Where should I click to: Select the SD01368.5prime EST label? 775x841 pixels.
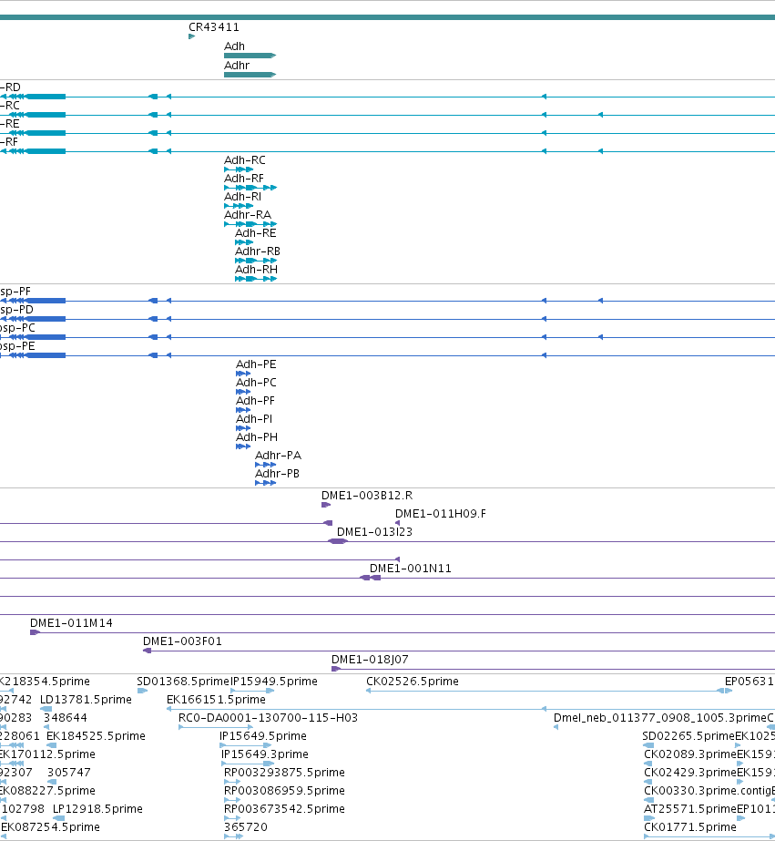[x=183, y=682]
